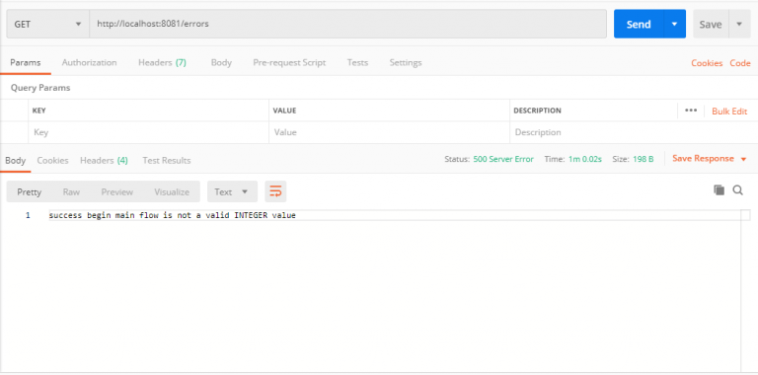Screen dimensions: 758x375
Task: Select the Preview response view
Action: pyautogui.click(x=117, y=191)
